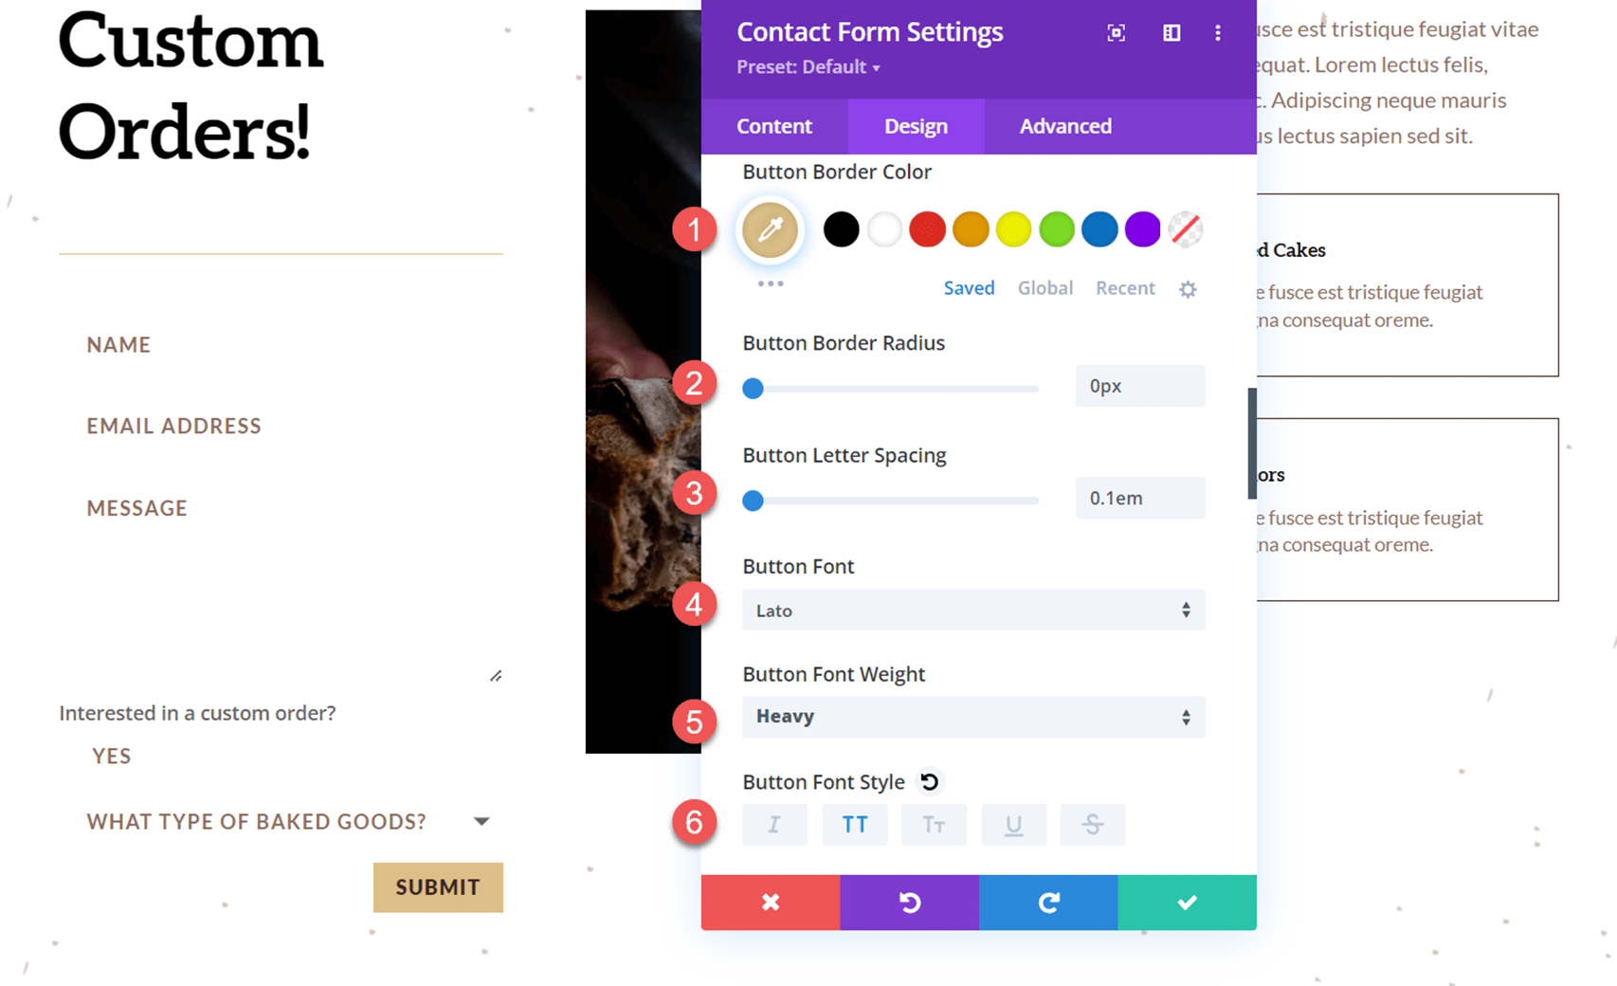This screenshot has width=1617, height=986.
Task: Open the three-dot more options menu
Action: tap(1218, 33)
